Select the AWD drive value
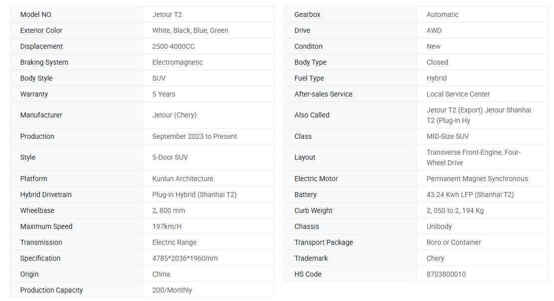Image resolution: width=554 pixels, height=301 pixels. (434, 30)
